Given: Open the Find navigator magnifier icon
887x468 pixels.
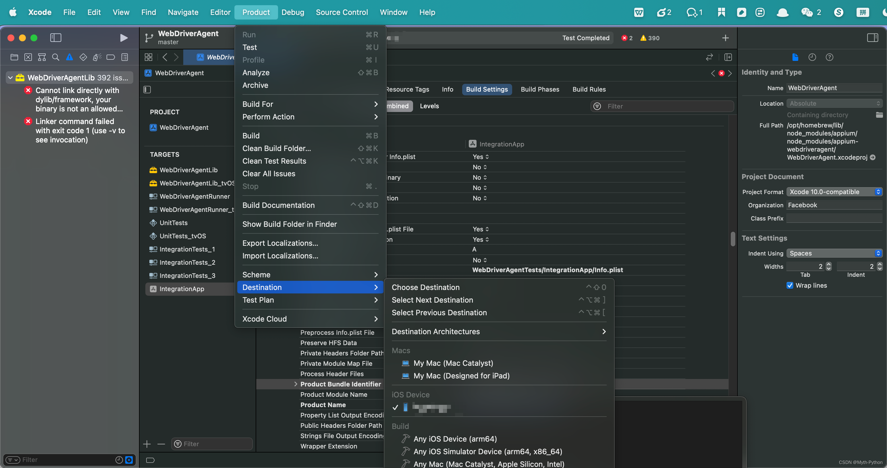Looking at the screenshot, I should 55,57.
